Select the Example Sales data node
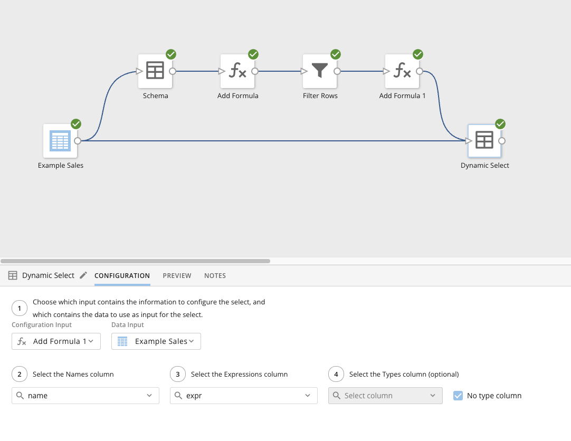This screenshot has height=441, width=571. [60, 141]
